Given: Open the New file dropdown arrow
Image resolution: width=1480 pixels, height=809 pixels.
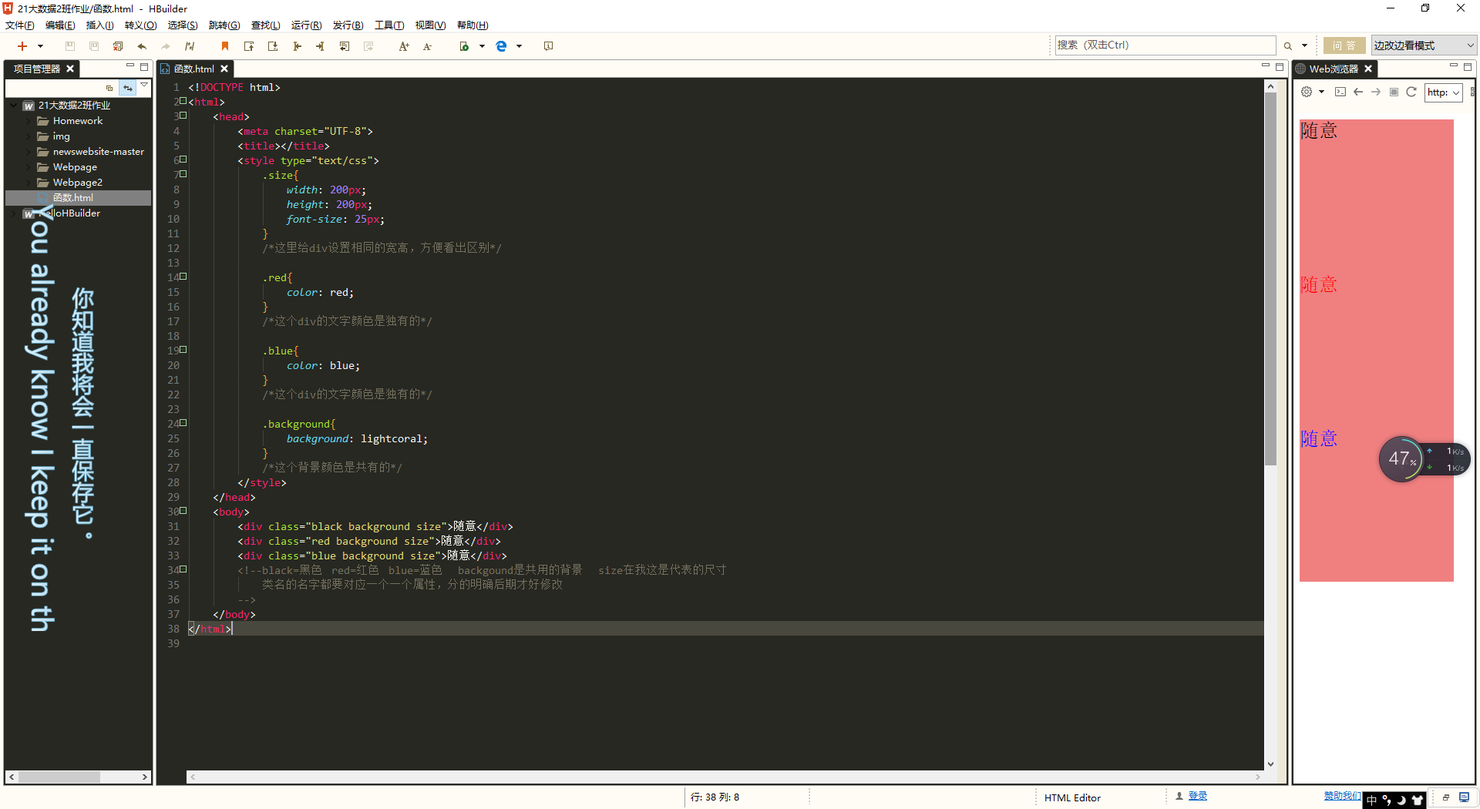Looking at the screenshot, I should pyautogui.click(x=40, y=46).
